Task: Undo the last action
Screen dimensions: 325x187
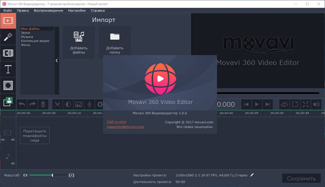Action: (x=22, y=104)
